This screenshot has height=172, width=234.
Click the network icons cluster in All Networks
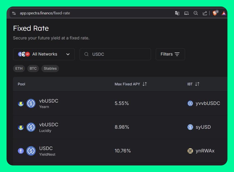[x=24, y=54]
